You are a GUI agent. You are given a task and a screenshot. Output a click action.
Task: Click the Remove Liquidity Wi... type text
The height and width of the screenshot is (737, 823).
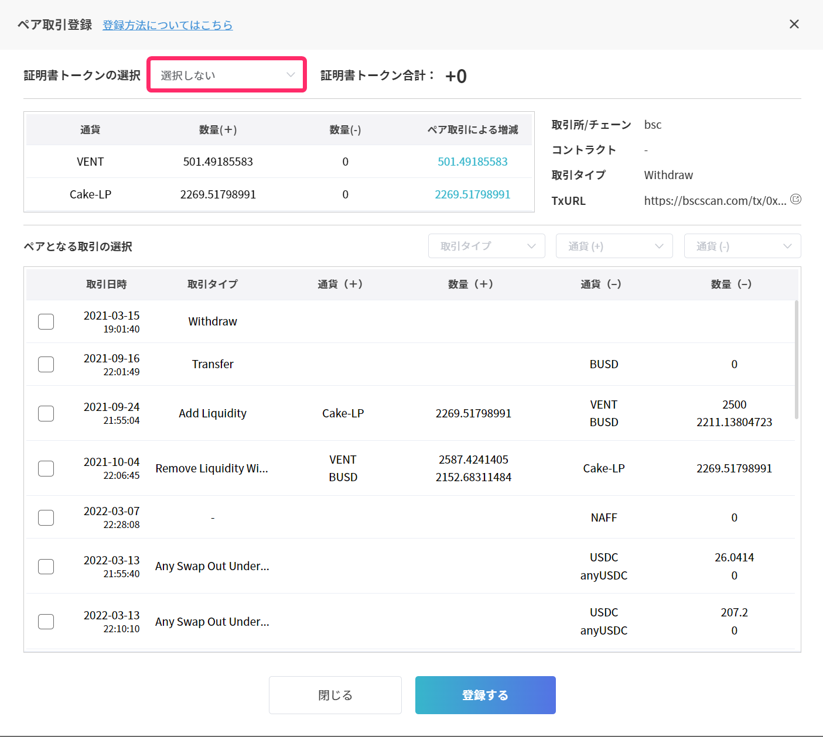212,468
